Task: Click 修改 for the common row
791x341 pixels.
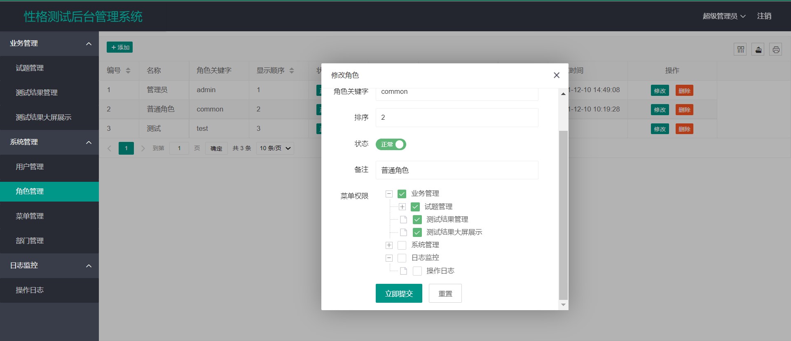Action: tap(660, 110)
